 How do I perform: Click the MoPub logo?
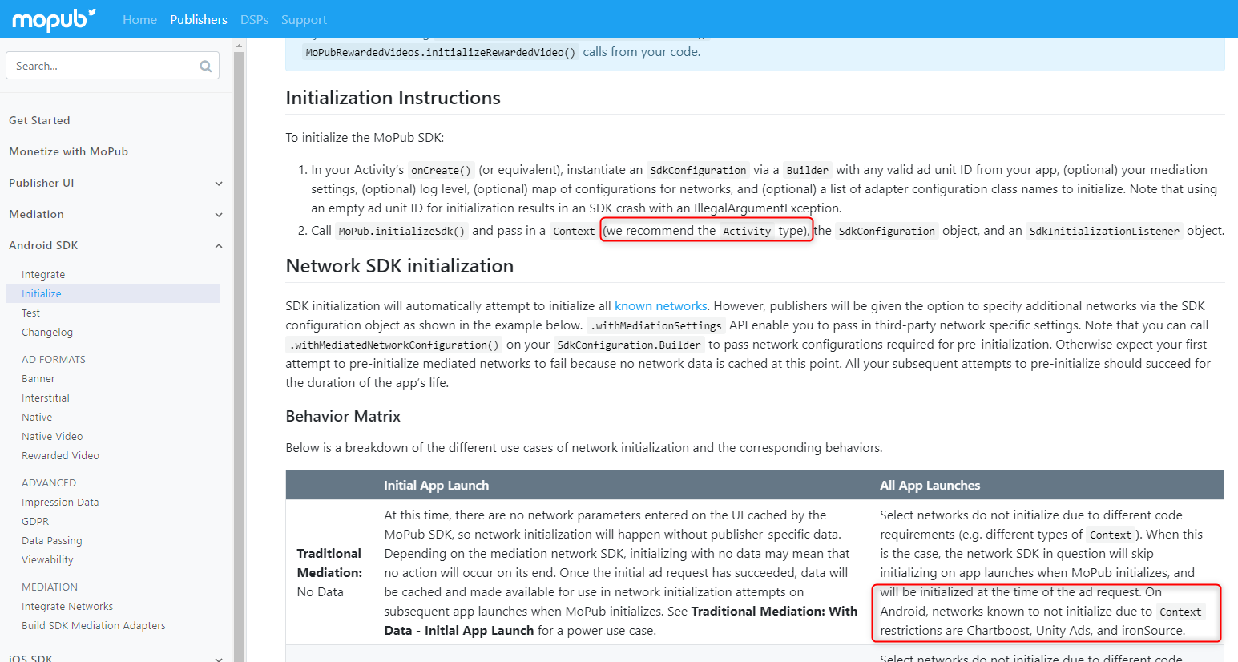point(54,19)
